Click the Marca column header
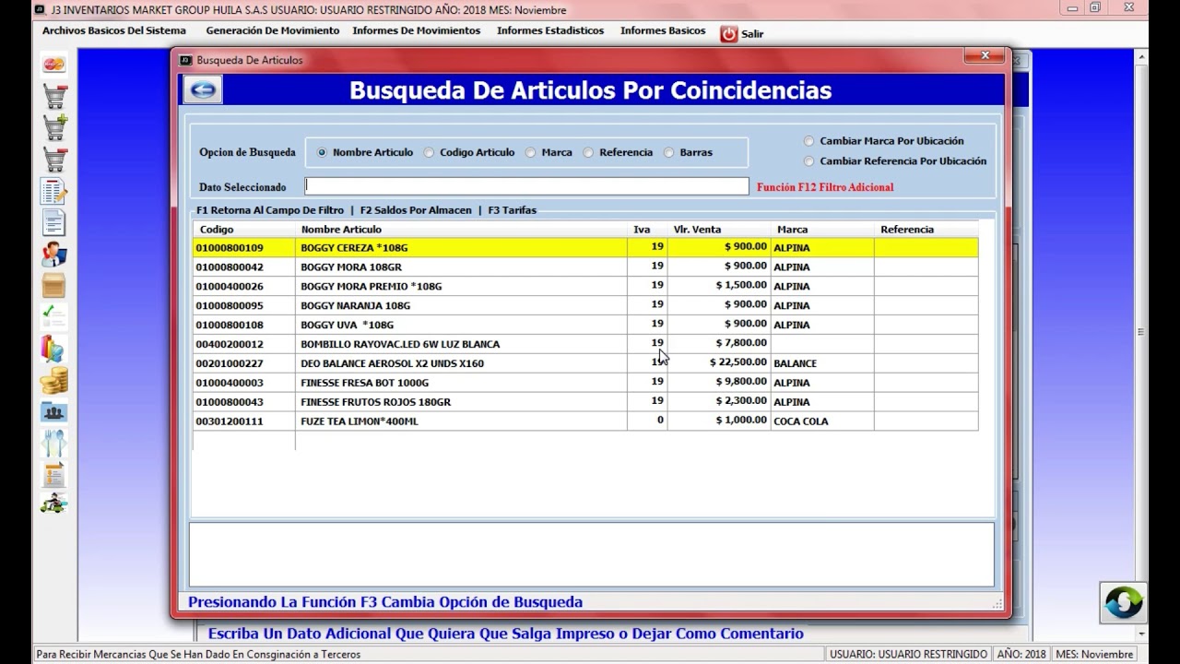1180x664 pixels. click(822, 230)
